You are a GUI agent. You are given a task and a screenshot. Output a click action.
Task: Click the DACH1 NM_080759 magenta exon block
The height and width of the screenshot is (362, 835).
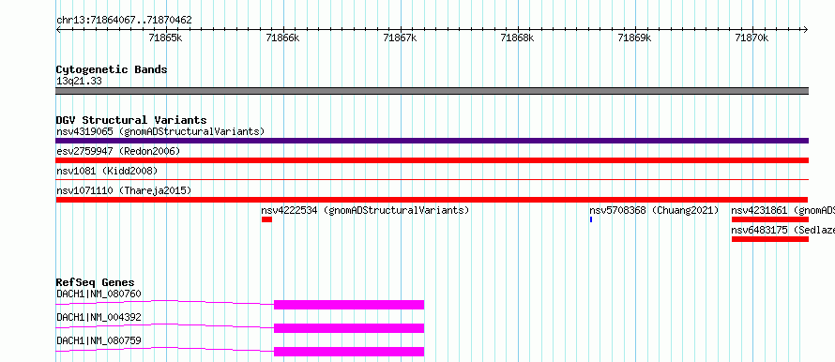pyautogui.click(x=349, y=352)
